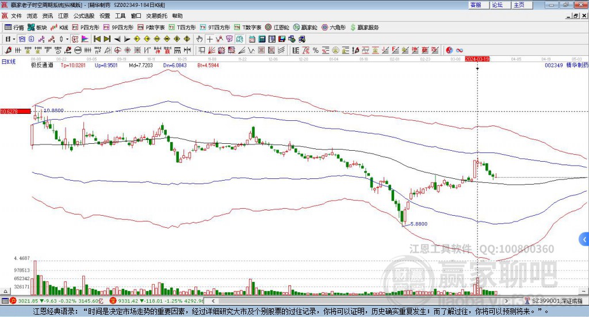
Task: Move chart left with black arrow
Action: (x=117, y=39)
